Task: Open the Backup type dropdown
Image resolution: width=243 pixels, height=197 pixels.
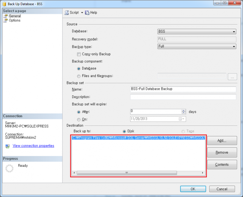Action: (x=234, y=46)
